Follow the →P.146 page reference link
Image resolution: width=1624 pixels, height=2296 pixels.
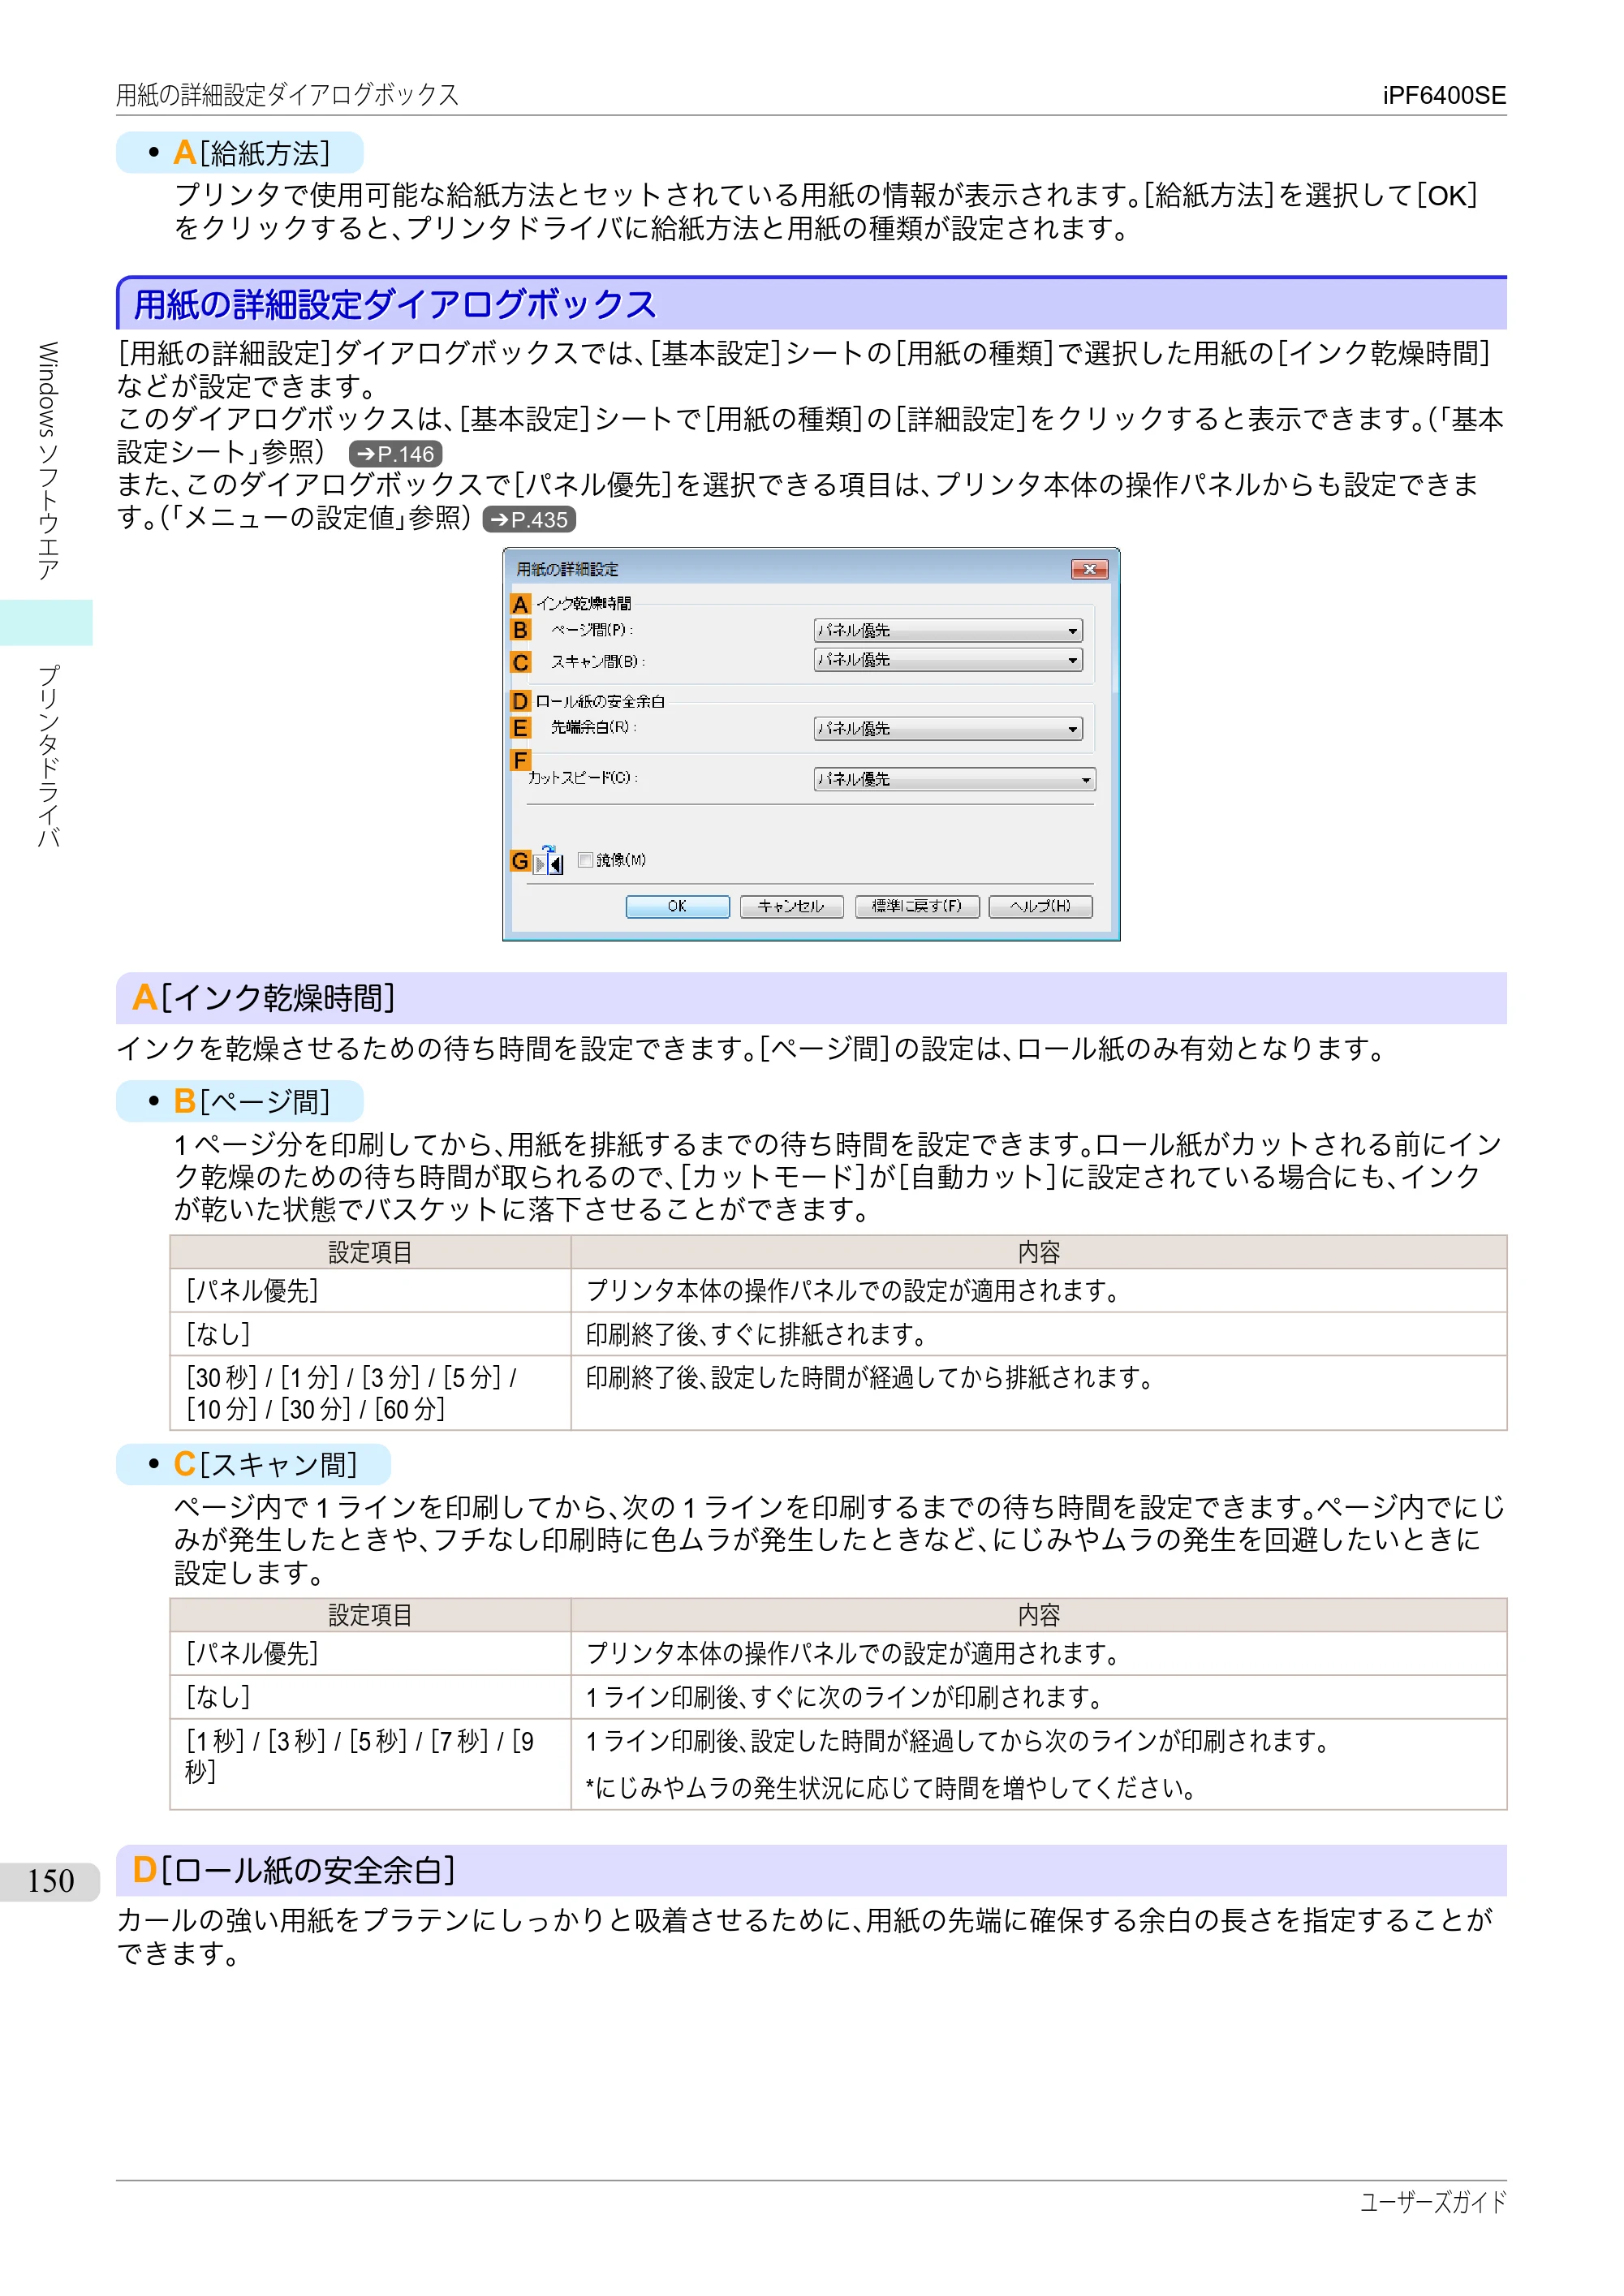(396, 454)
